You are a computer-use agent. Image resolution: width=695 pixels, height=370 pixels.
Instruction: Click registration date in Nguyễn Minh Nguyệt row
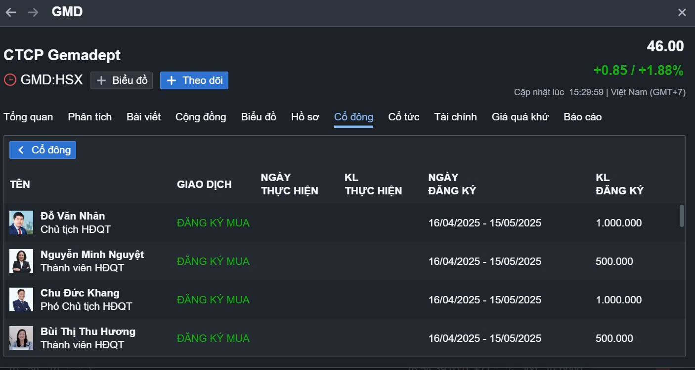coord(485,261)
